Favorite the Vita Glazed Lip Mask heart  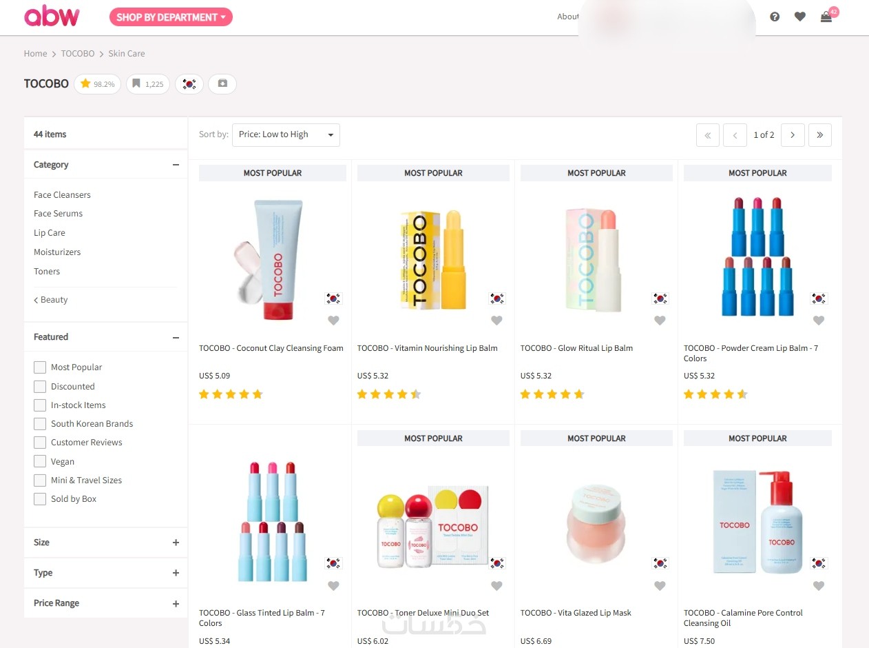(660, 586)
